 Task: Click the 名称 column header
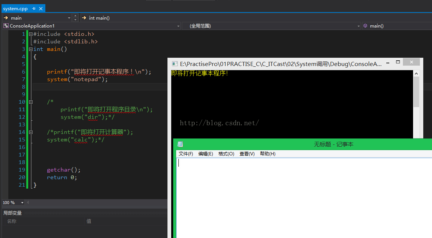tap(12, 221)
